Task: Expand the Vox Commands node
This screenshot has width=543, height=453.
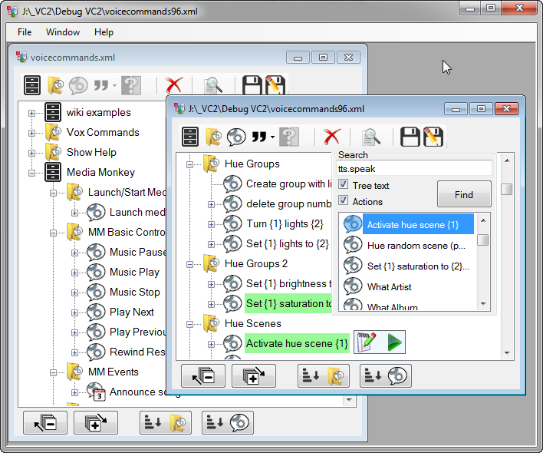Action: 32,133
